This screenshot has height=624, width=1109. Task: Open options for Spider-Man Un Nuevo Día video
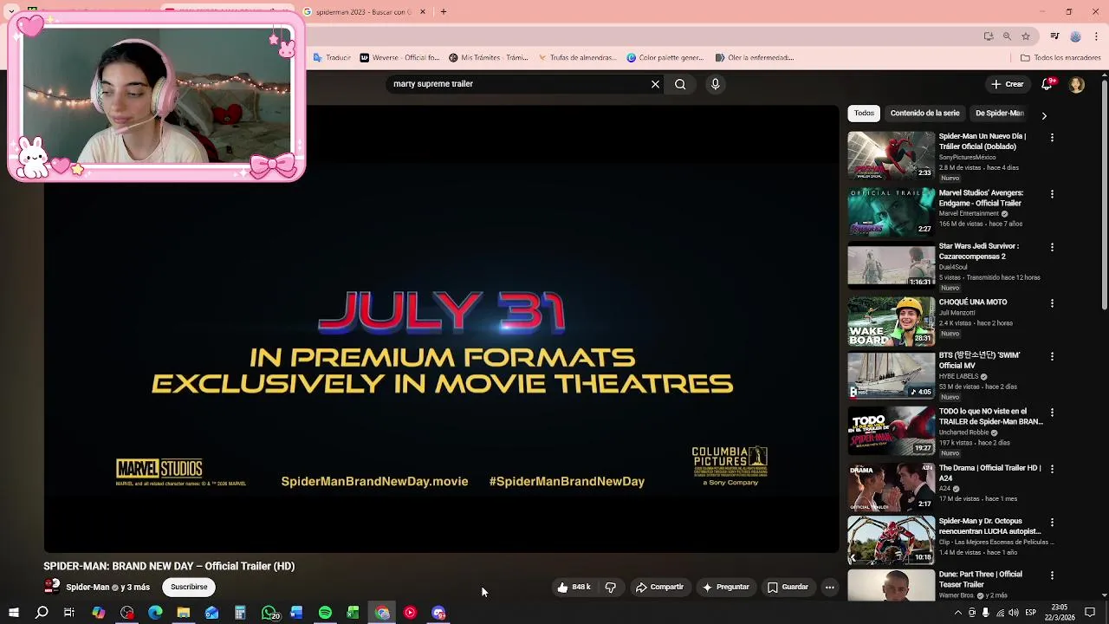pyautogui.click(x=1052, y=138)
